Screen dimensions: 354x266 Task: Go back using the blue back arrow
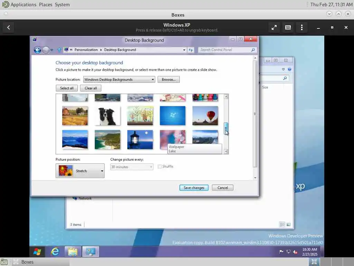coord(37,50)
